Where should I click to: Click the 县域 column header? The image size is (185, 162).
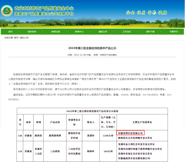[x=38, y=122]
